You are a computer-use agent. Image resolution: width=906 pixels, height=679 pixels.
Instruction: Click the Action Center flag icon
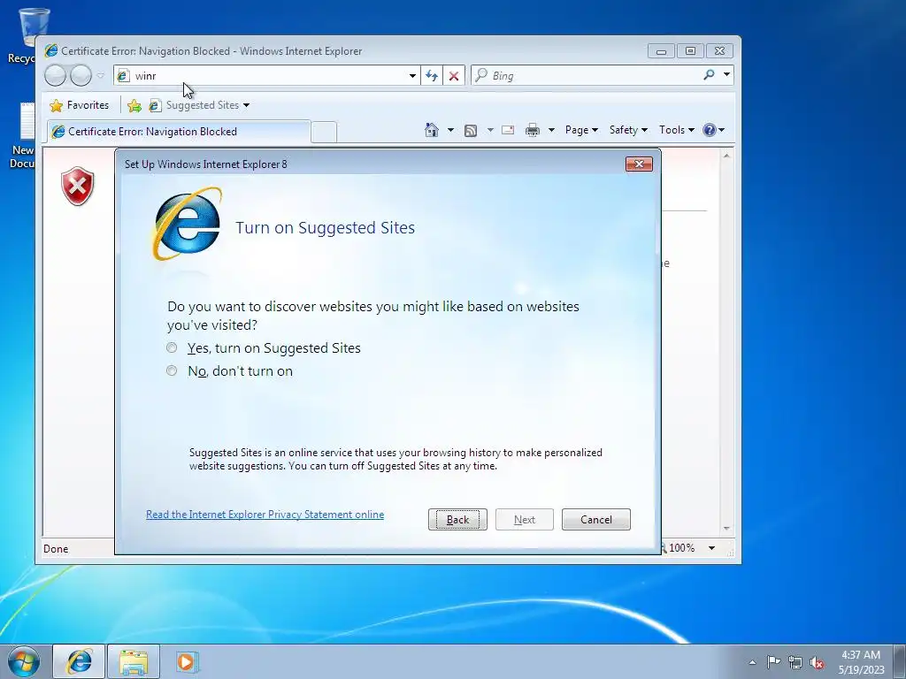tap(773, 661)
